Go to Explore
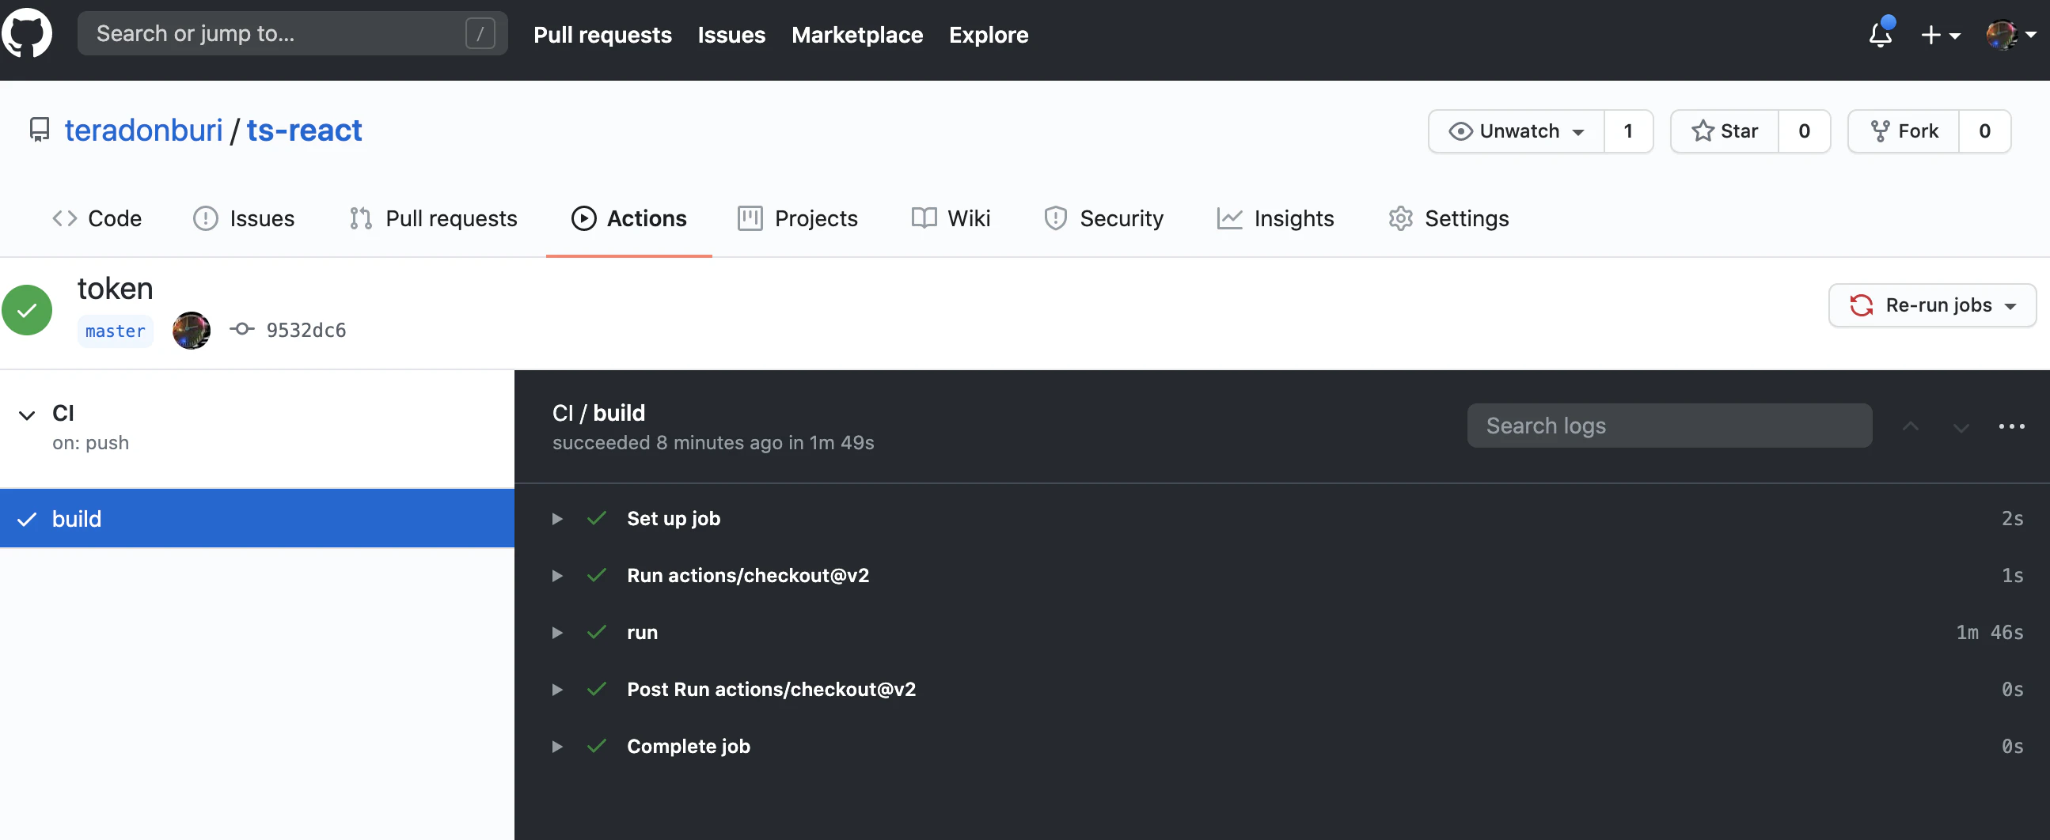Image resolution: width=2050 pixels, height=840 pixels. (x=989, y=35)
